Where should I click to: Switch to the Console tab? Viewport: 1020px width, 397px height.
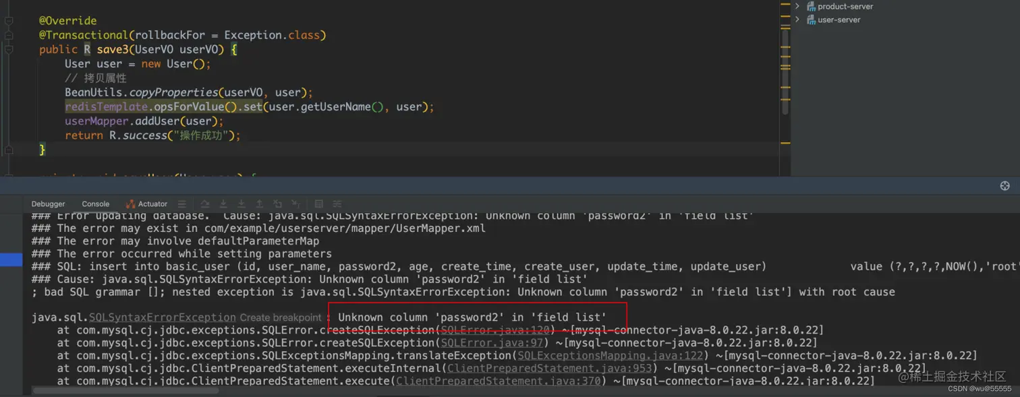(x=96, y=204)
